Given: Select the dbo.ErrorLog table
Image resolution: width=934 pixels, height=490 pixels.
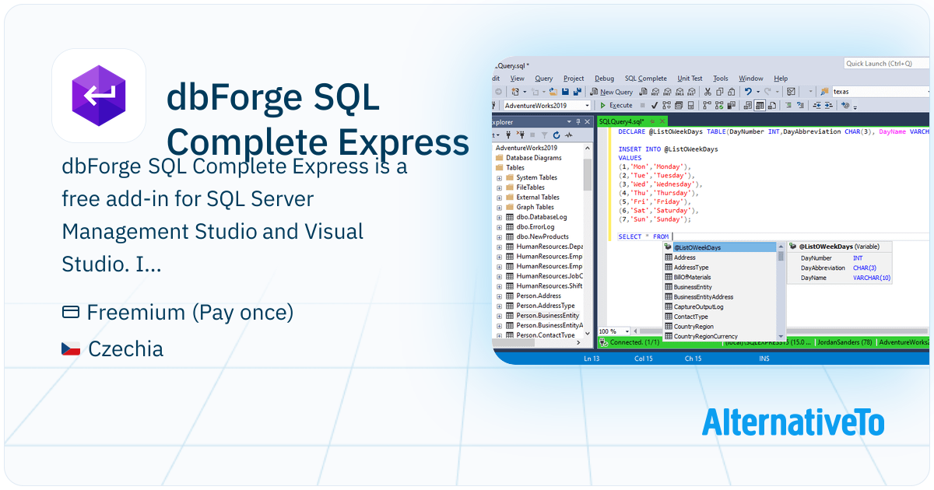Looking at the screenshot, I should (532, 226).
